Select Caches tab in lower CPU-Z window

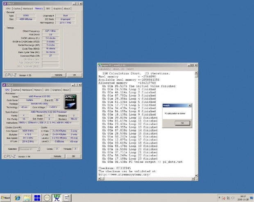(16, 90)
